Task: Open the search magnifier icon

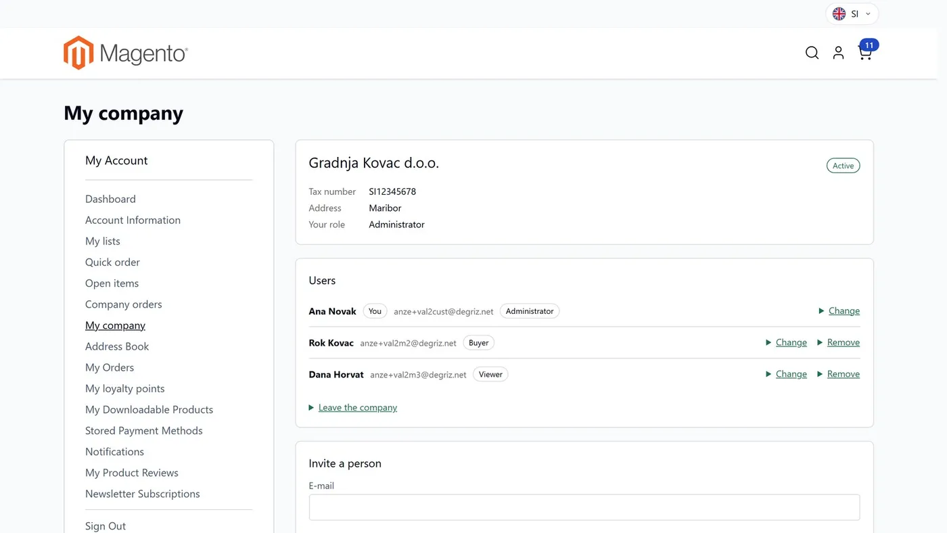Action: [812, 53]
